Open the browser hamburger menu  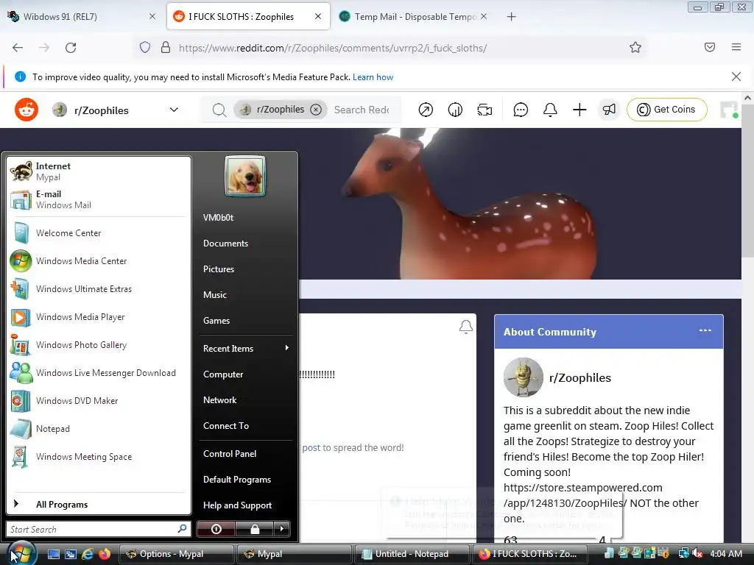point(736,47)
